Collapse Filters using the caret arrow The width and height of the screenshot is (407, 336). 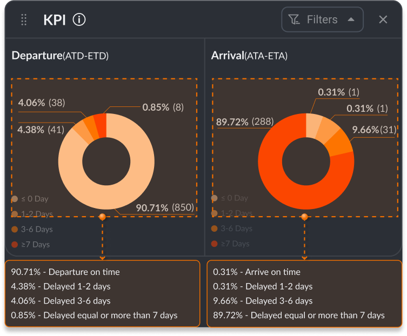pyautogui.click(x=351, y=19)
